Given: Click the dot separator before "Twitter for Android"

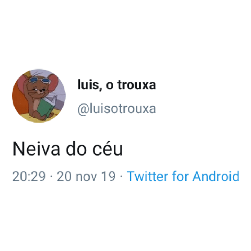Looking at the screenshot, I should pyautogui.click(x=121, y=176).
